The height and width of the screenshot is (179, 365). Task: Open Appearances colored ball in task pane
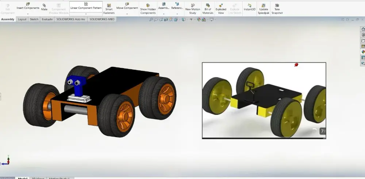tap(363, 52)
